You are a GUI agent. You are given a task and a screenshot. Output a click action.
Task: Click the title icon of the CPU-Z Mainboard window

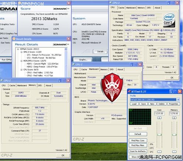tap(74, 64)
